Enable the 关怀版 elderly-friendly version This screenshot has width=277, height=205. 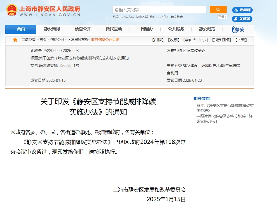242,19
